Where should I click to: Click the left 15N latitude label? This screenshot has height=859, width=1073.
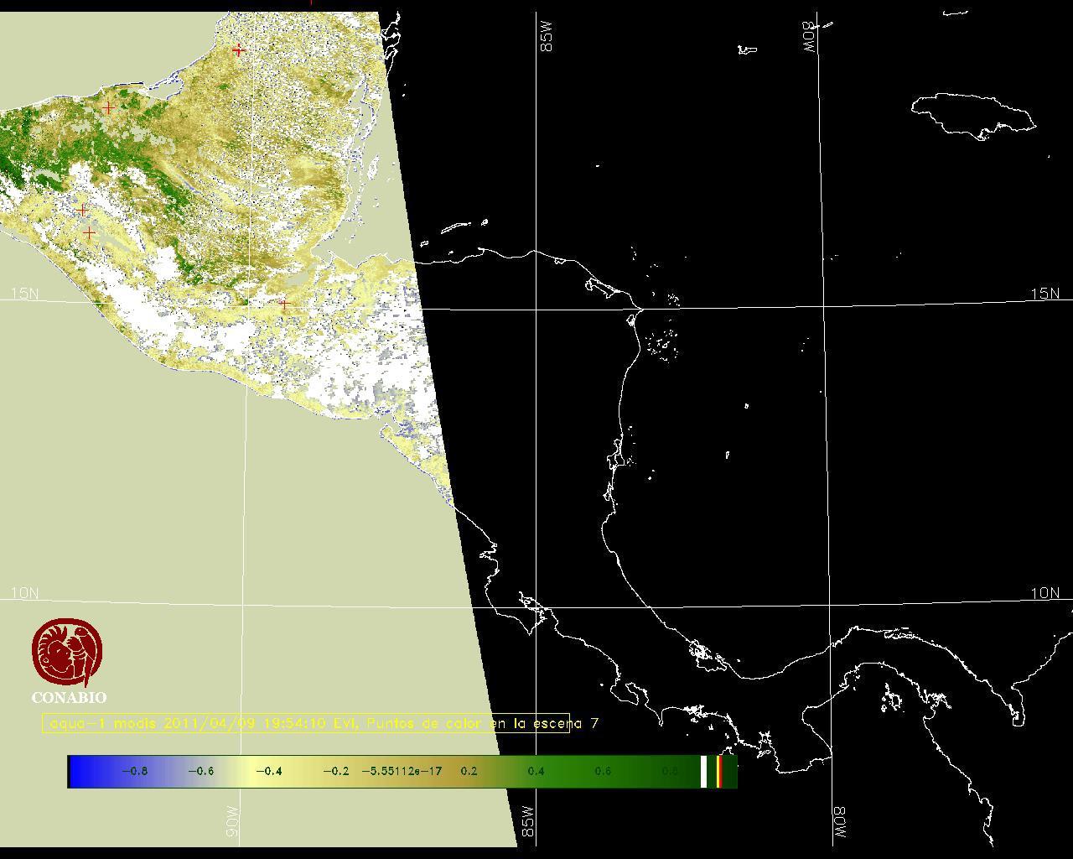coord(24,294)
